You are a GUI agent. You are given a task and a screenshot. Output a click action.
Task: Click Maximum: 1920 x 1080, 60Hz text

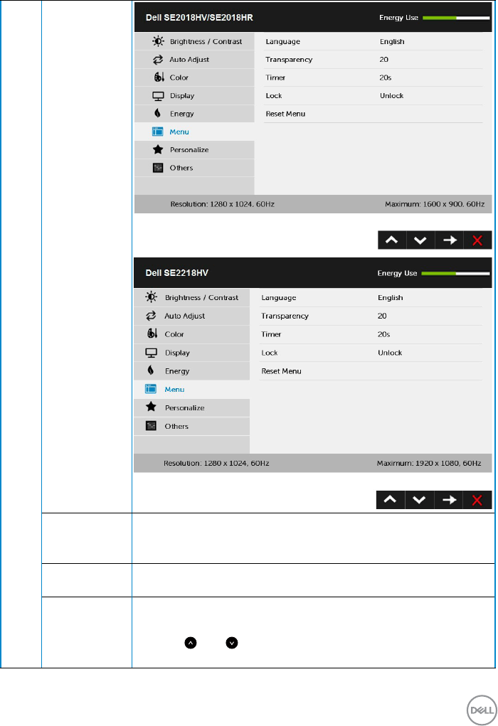429,463
